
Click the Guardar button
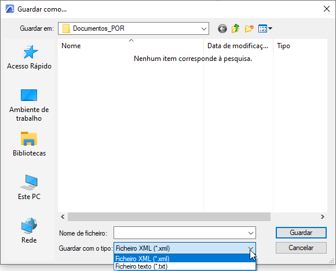301,233
